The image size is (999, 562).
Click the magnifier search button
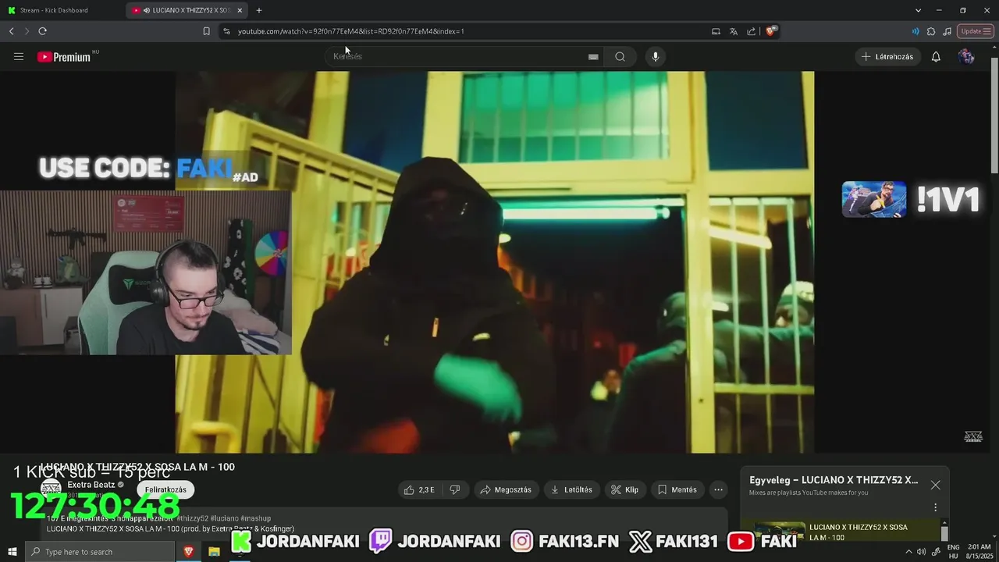[x=620, y=56]
